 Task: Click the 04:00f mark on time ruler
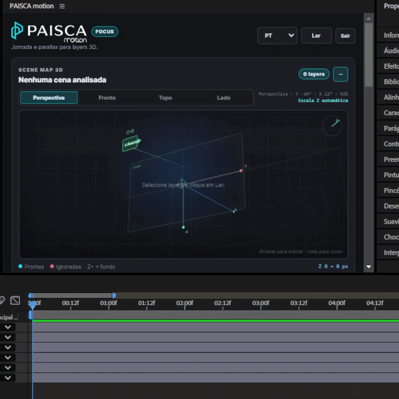pos(337,303)
